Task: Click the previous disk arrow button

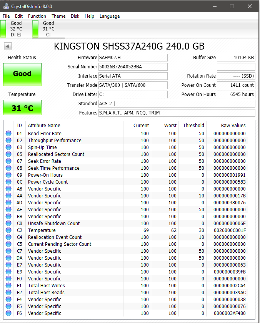Action: [x=8, y=46]
